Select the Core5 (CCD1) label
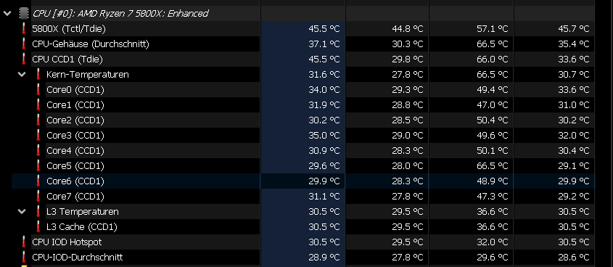 coord(75,165)
